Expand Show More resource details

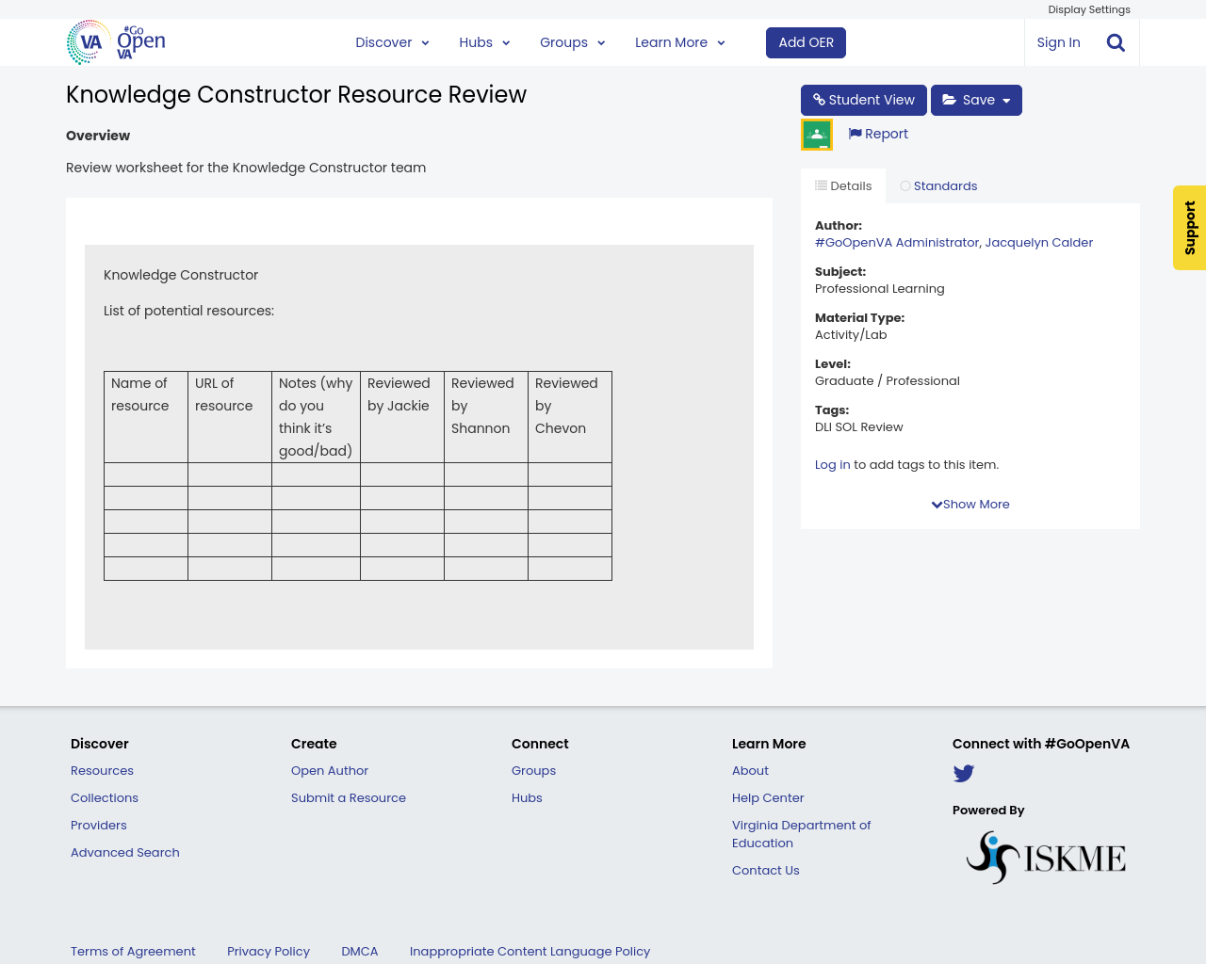(970, 505)
